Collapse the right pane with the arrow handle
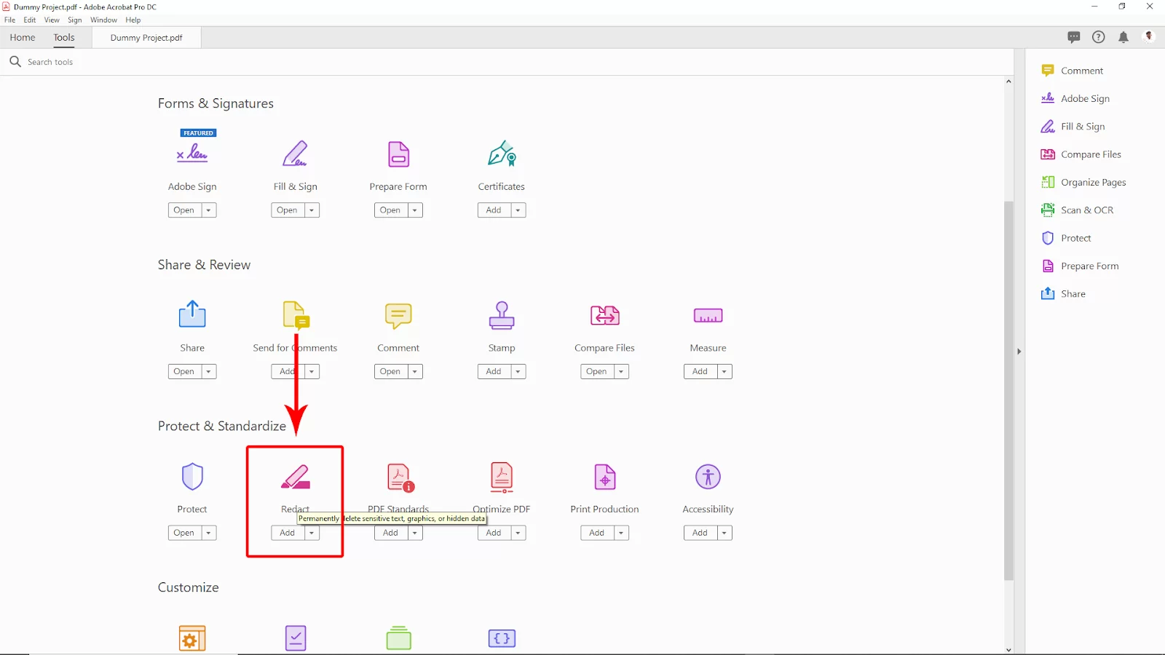Image resolution: width=1165 pixels, height=655 pixels. coord(1019,352)
